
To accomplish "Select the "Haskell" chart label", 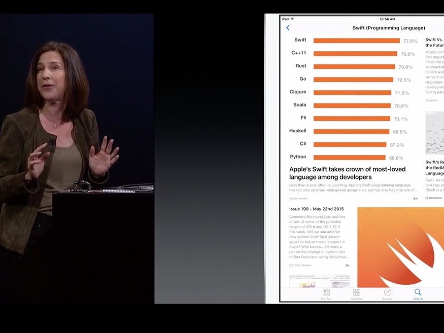I will [297, 131].
